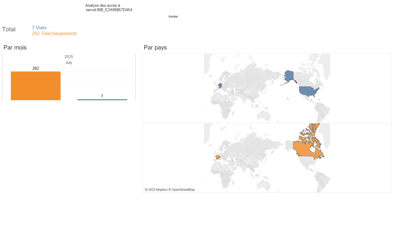400x225 pixels.
Task: Select the blue mainland United States on views map
Action: [308, 91]
